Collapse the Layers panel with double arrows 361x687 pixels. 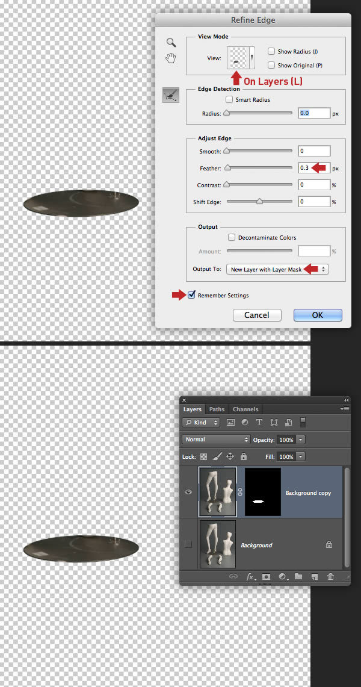[346, 400]
